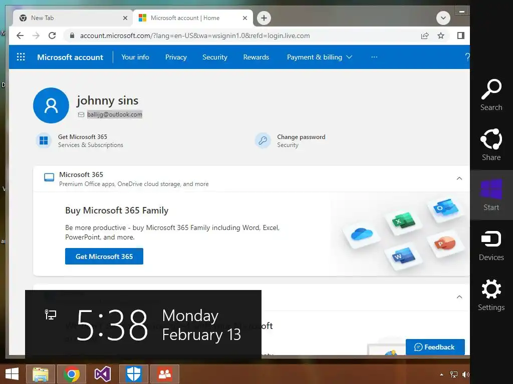Open the Settings charm

pos(491,295)
